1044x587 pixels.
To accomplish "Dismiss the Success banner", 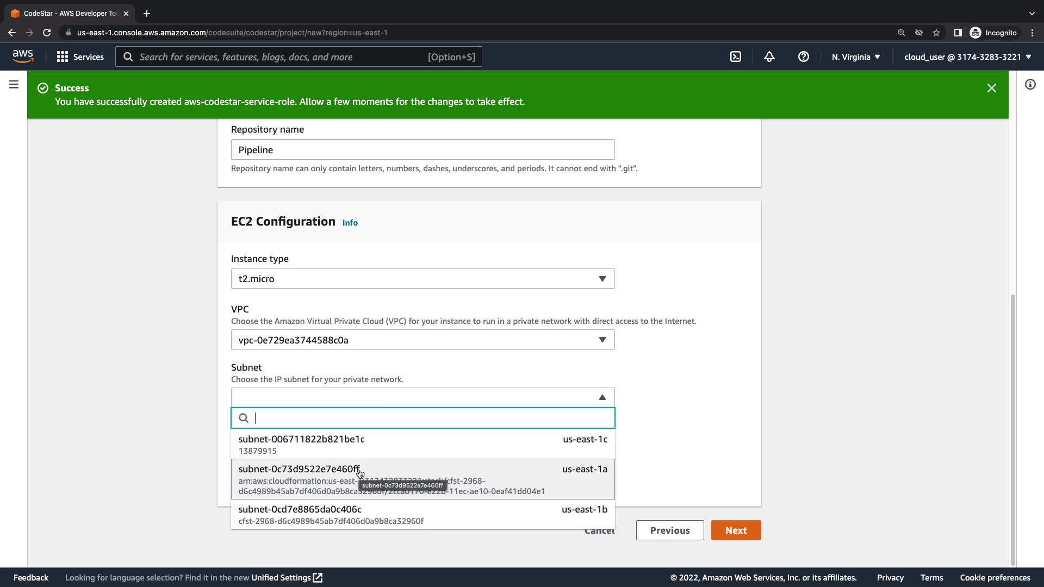I will point(991,88).
